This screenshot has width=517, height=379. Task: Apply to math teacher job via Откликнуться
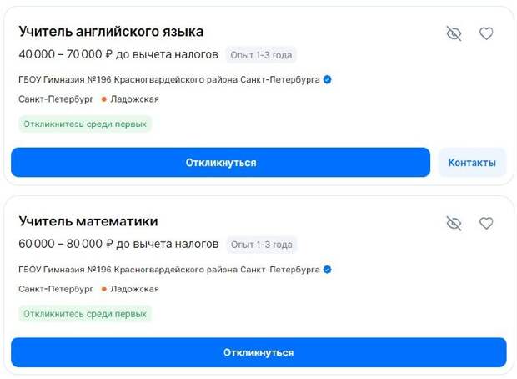coord(258,352)
